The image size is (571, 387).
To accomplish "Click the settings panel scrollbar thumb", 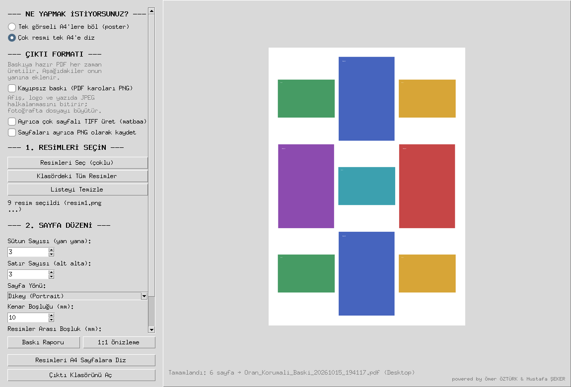I will (x=151, y=155).
